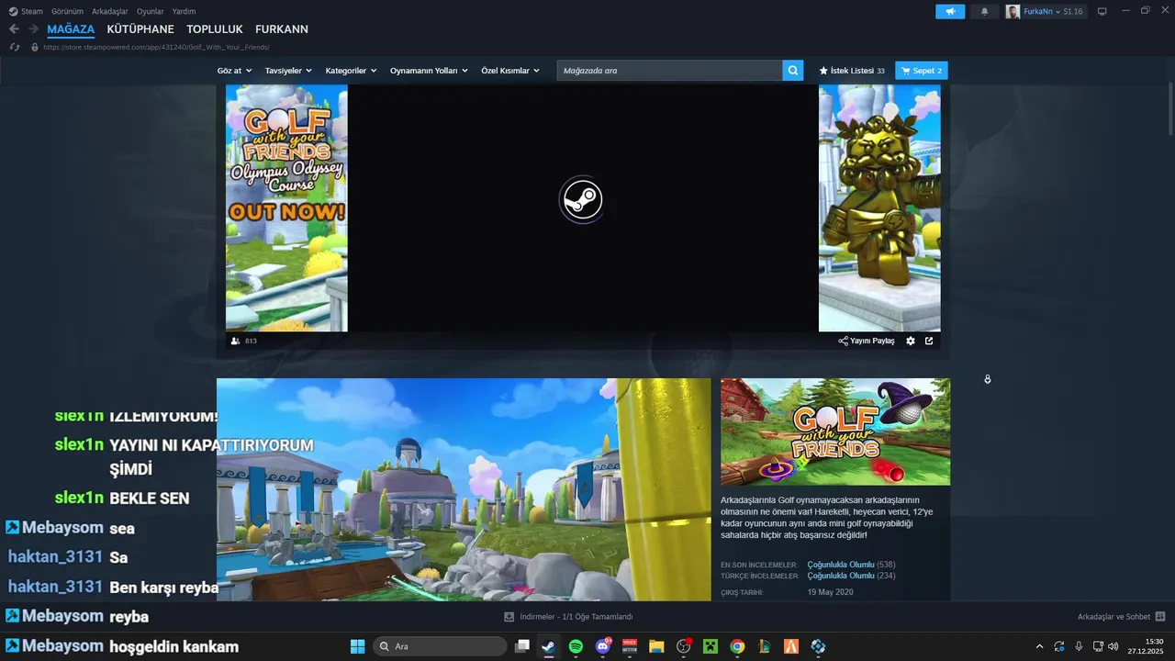This screenshot has width=1175, height=661.
Task: Open Big Picture mode monitor icon
Action: tap(1102, 11)
